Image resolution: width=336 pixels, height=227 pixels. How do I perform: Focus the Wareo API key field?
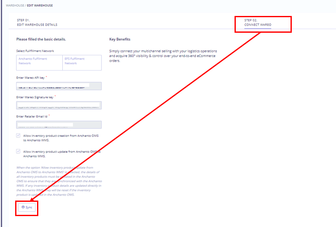pos(59,86)
